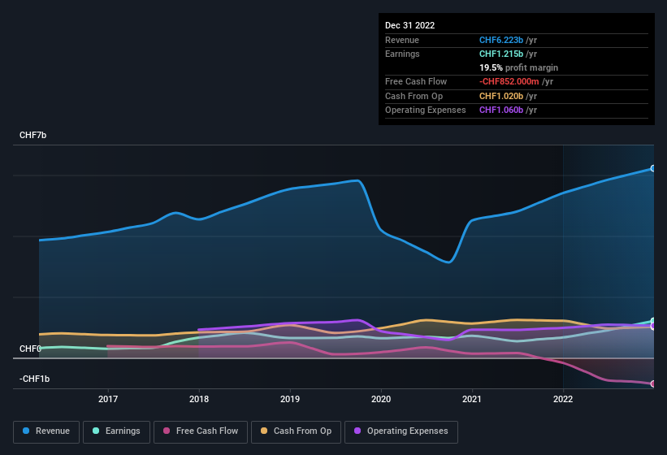Click the Earnings line endpoint marker
The height and width of the screenshot is (455, 667).
coord(653,321)
